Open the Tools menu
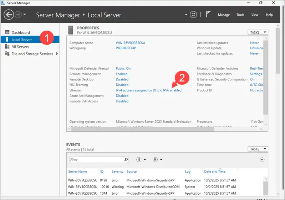The image size is (285, 200). coord(240,15)
